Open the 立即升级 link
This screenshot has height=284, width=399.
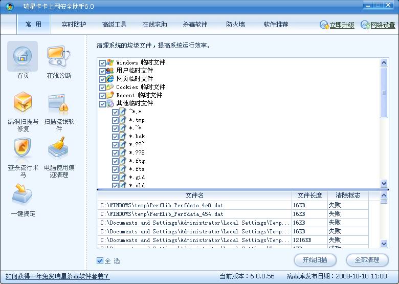tap(342, 25)
